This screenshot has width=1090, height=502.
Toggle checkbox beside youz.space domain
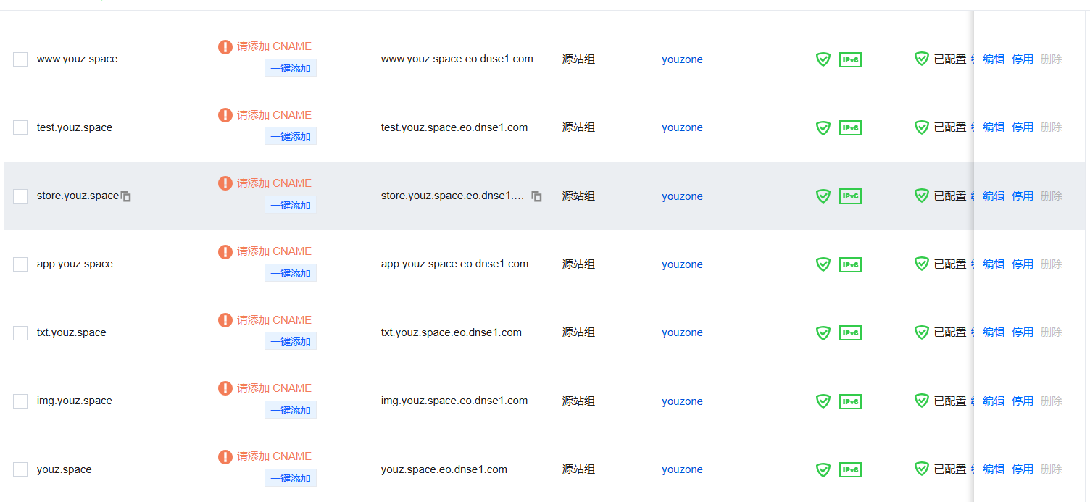[x=20, y=469]
